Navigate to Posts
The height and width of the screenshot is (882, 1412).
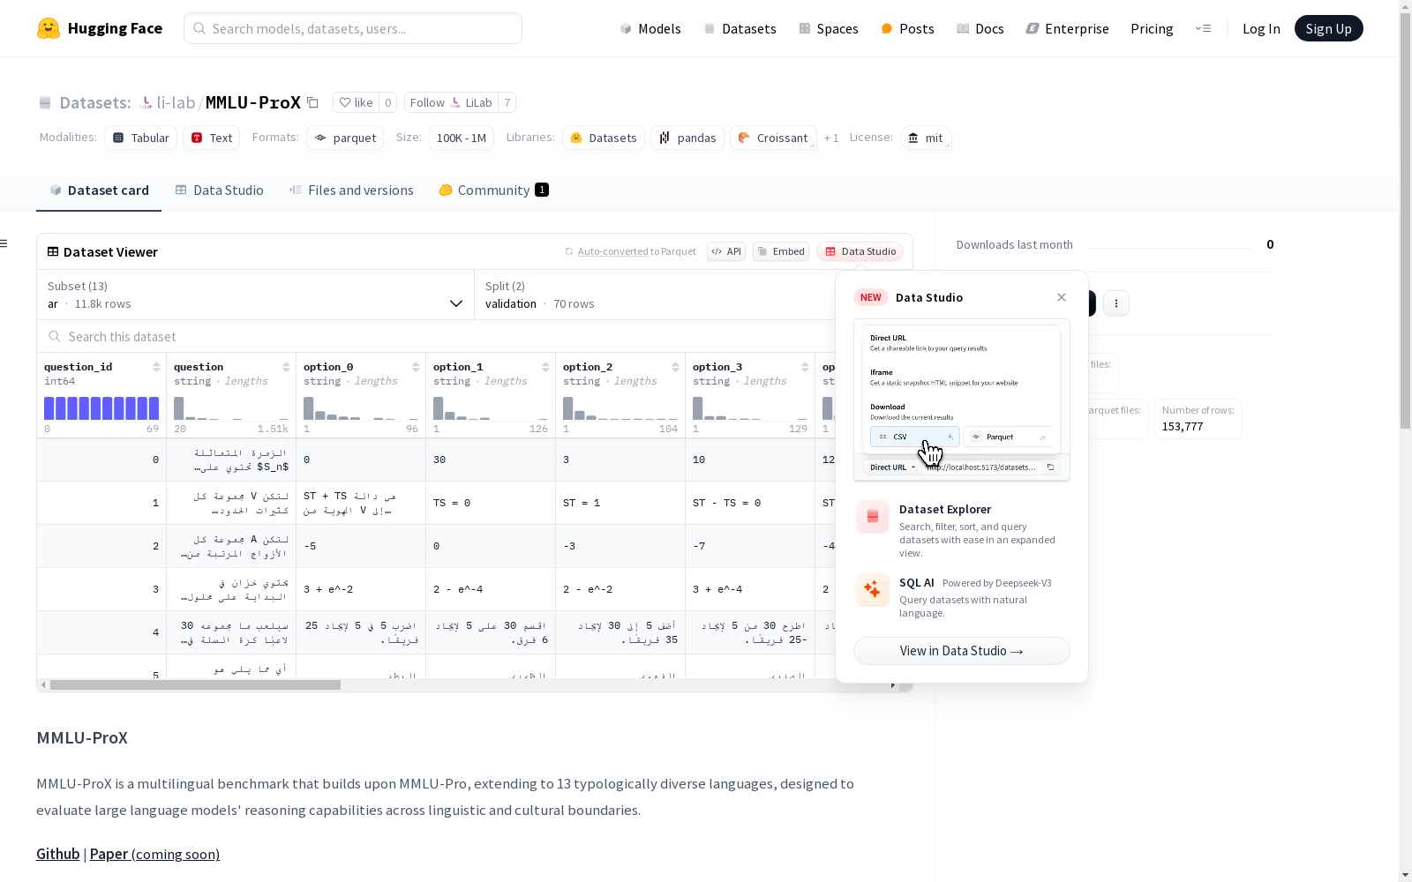(x=907, y=28)
